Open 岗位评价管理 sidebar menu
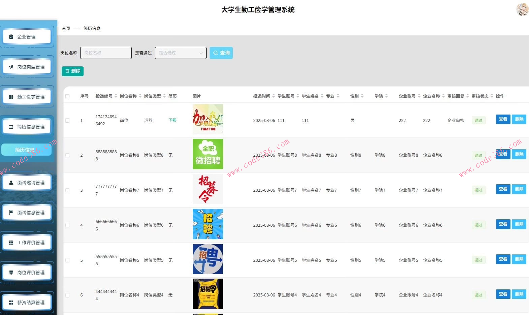 click(27, 273)
